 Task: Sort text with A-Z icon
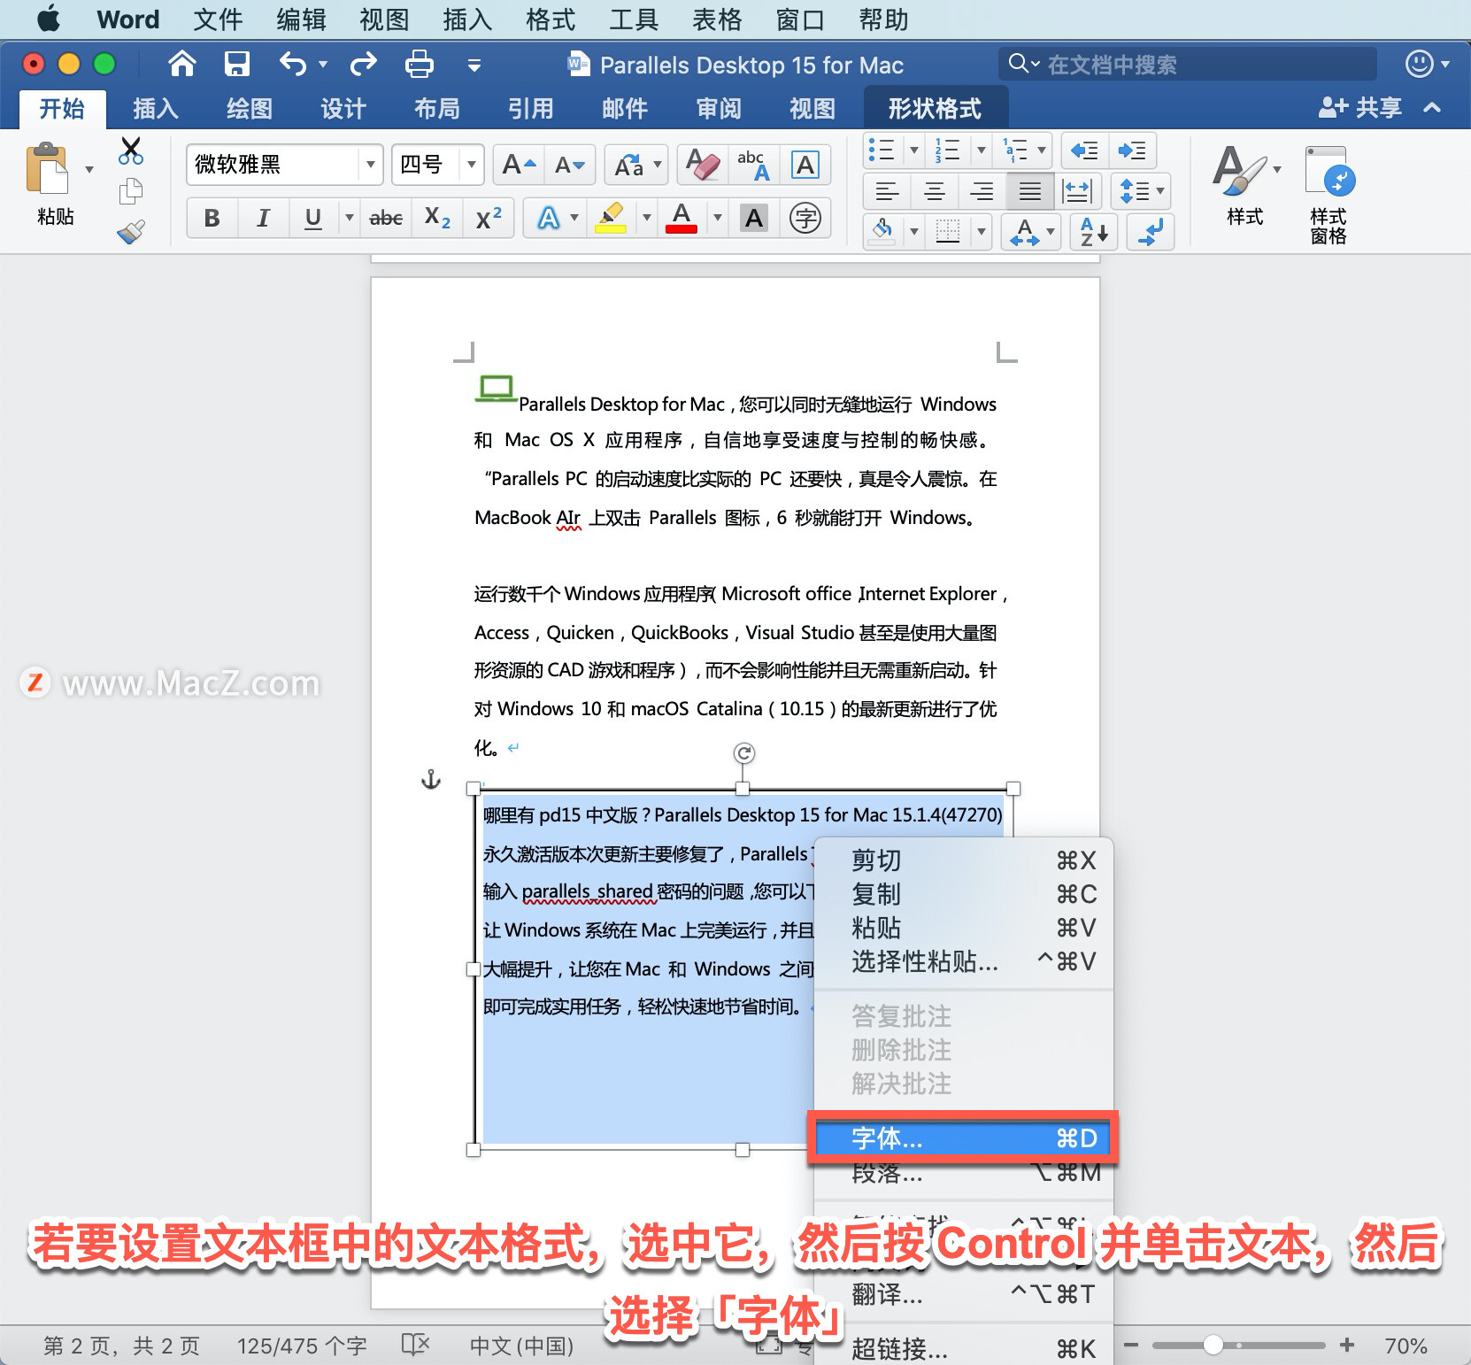tap(1094, 232)
